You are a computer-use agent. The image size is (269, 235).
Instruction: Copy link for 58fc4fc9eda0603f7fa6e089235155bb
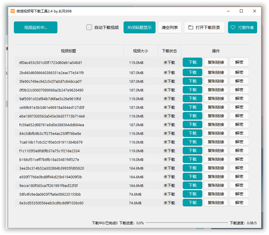(x=216, y=194)
